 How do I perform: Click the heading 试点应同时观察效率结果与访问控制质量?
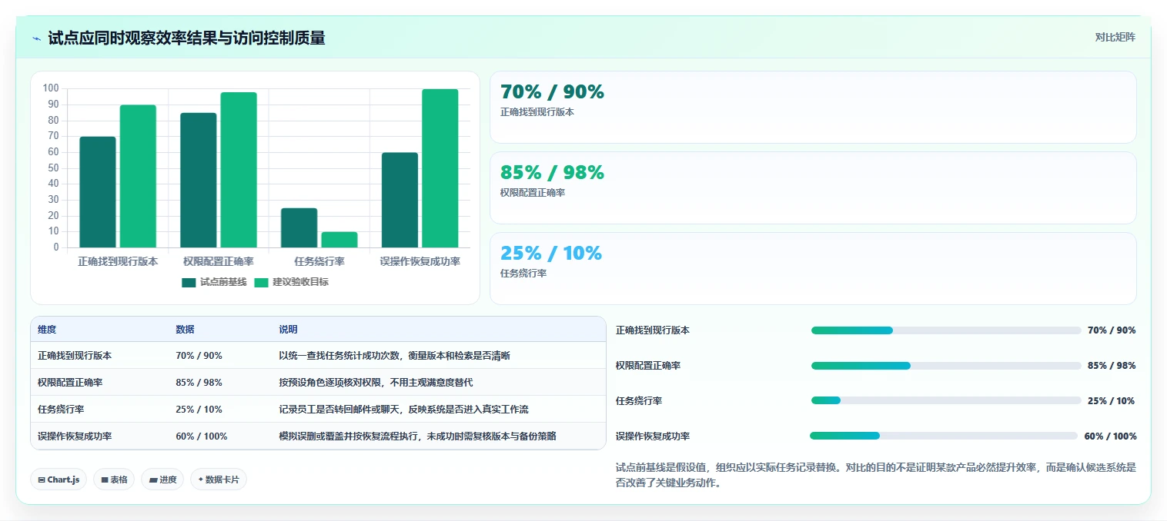point(186,38)
